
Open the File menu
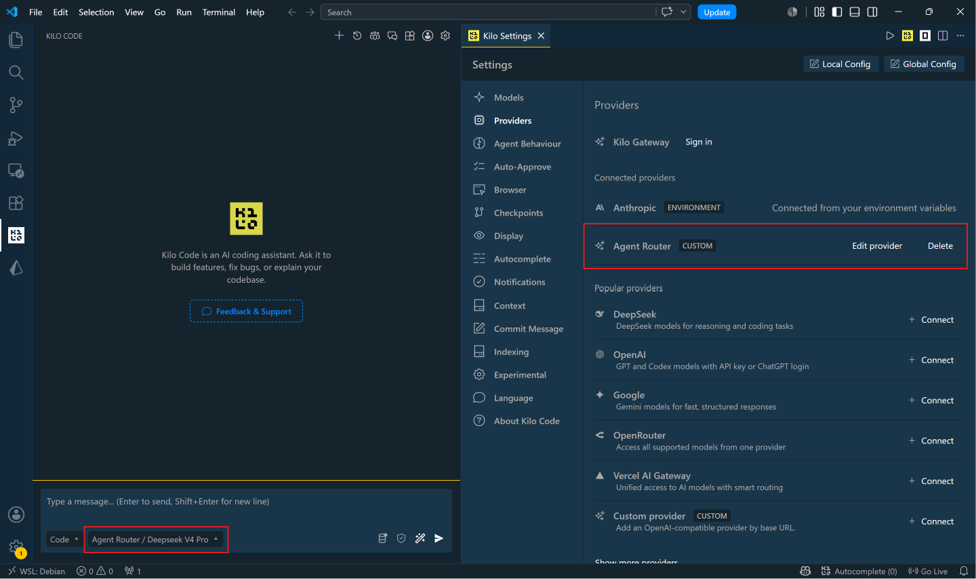click(36, 12)
